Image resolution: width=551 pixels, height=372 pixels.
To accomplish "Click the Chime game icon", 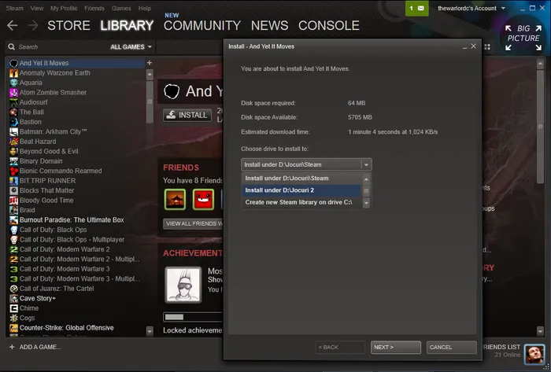I will 13,308.
